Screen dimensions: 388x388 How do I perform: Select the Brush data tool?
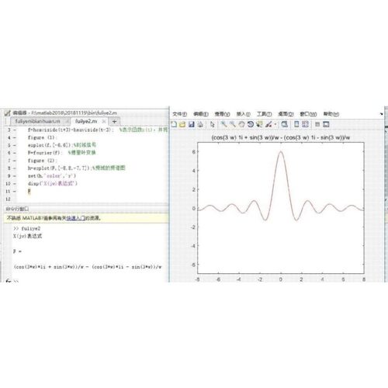tap(268, 124)
